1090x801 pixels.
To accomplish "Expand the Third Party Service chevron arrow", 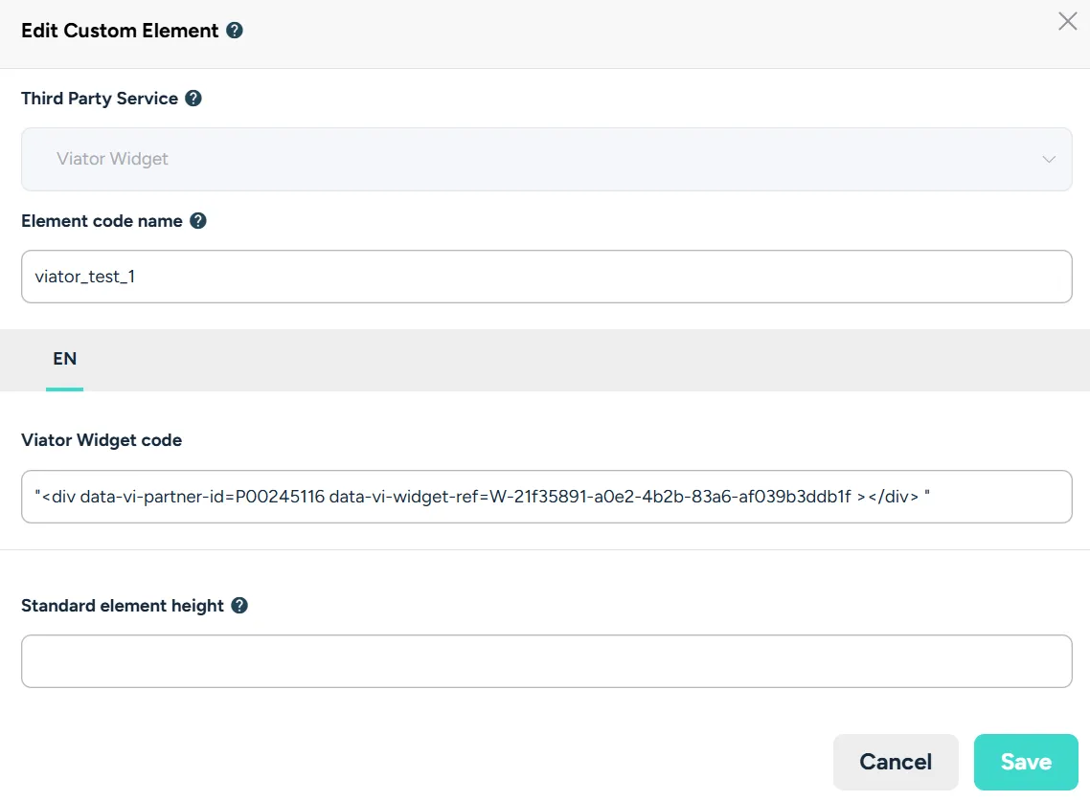I will click(1049, 159).
